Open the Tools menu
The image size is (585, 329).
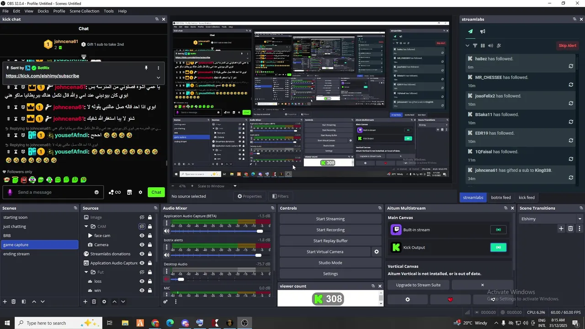109,11
